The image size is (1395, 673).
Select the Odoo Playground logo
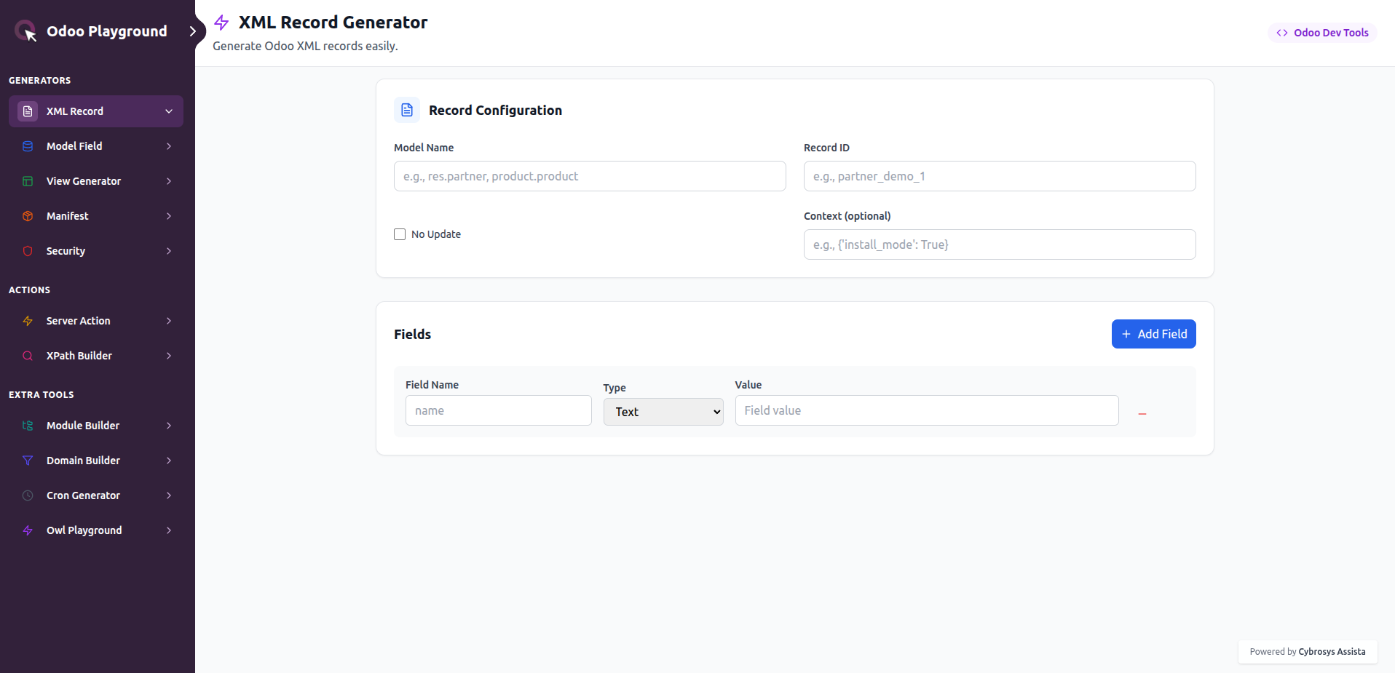(26, 31)
